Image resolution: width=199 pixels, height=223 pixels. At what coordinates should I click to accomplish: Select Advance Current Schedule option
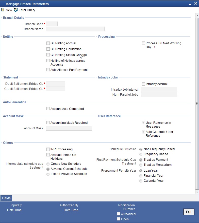tap(48, 169)
